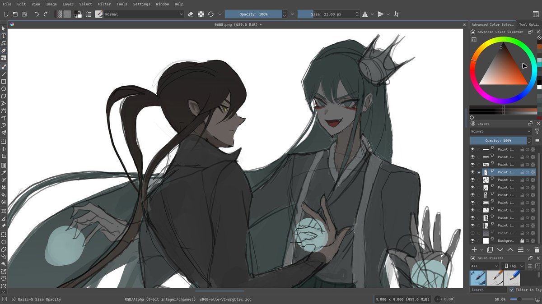Screen dimensions: 542x304
Task: Open the Settings menu
Action: click(x=141, y=4)
